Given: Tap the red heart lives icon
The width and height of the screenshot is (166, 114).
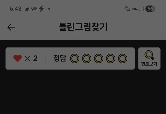Looking at the screenshot, I should click(17, 58).
